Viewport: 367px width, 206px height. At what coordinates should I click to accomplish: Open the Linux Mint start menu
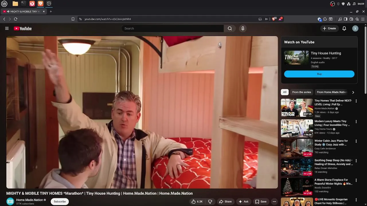point(4,4)
